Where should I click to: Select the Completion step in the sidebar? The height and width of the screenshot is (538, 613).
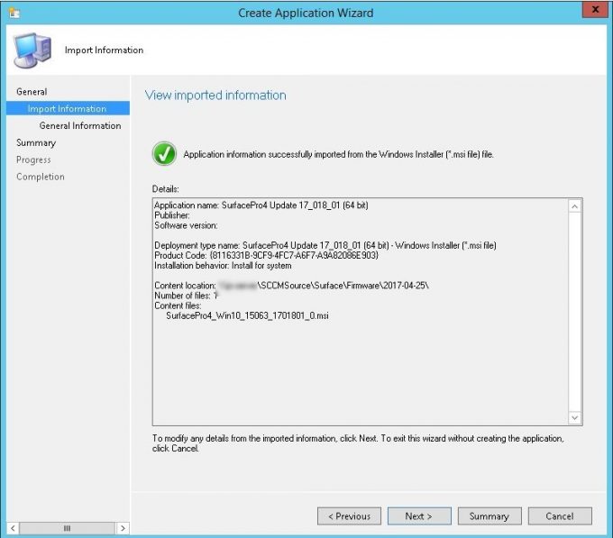(41, 178)
